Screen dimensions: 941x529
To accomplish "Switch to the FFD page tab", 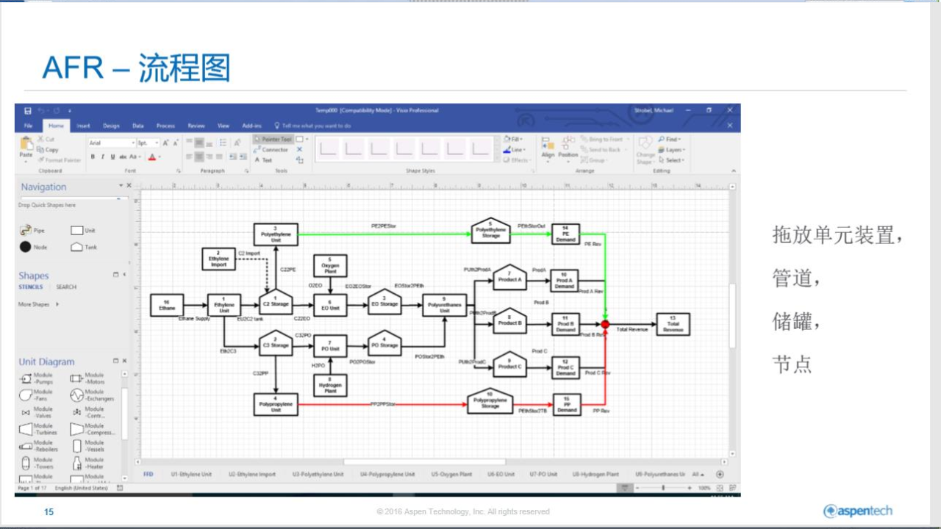I will point(148,475).
